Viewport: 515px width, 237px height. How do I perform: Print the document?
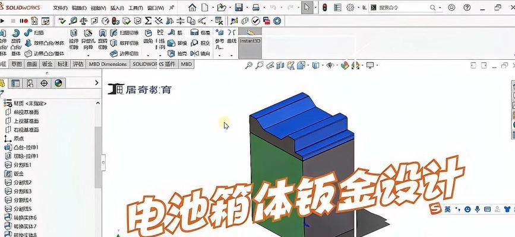click(256, 8)
